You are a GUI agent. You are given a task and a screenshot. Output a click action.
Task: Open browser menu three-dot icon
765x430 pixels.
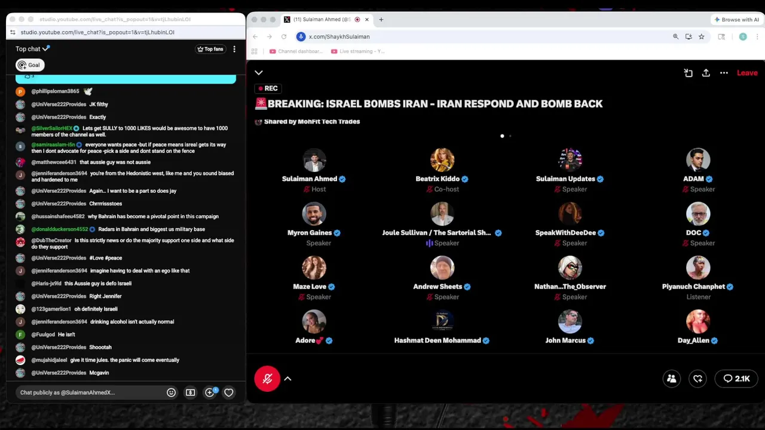758,36
